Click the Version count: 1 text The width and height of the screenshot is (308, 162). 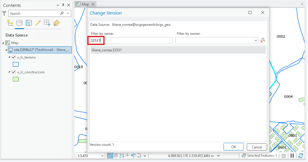click(x=102, y=145)
